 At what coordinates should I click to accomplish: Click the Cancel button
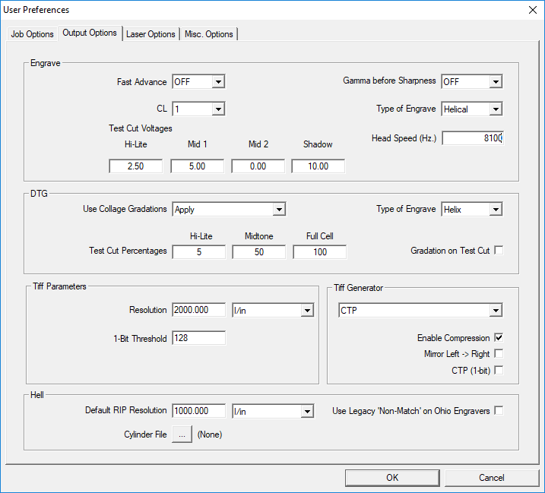[491, 478]
